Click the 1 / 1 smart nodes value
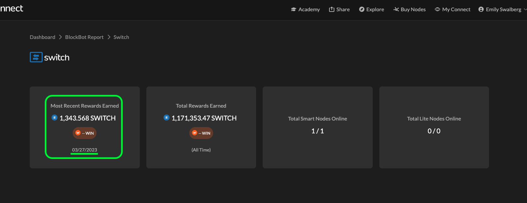Image resolution: width=527 pixels, height=203 pixels. (x=318, y=131)
